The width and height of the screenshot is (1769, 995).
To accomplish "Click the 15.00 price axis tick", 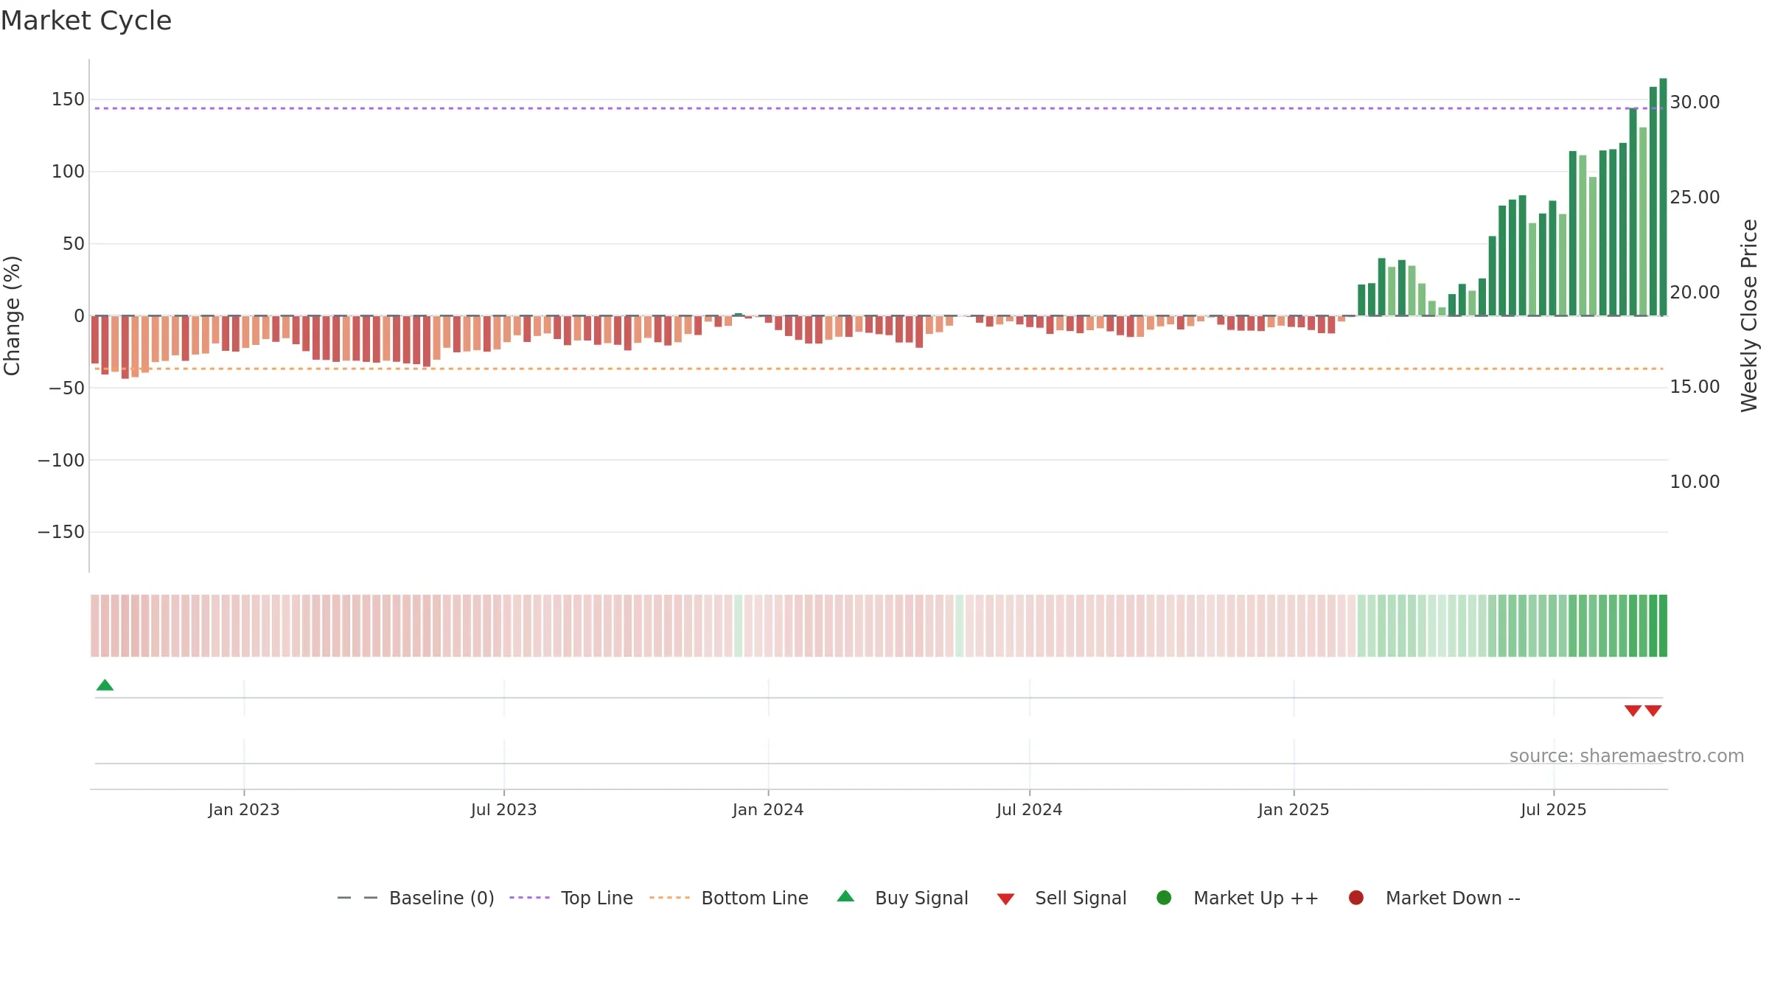I will coord(1695,387).
